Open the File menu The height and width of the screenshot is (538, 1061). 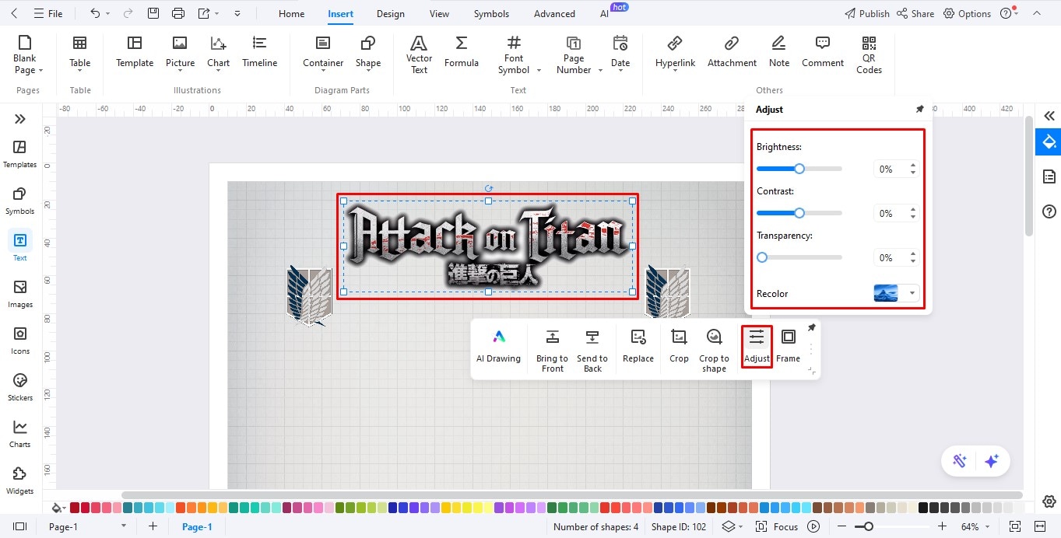[48, 14]
